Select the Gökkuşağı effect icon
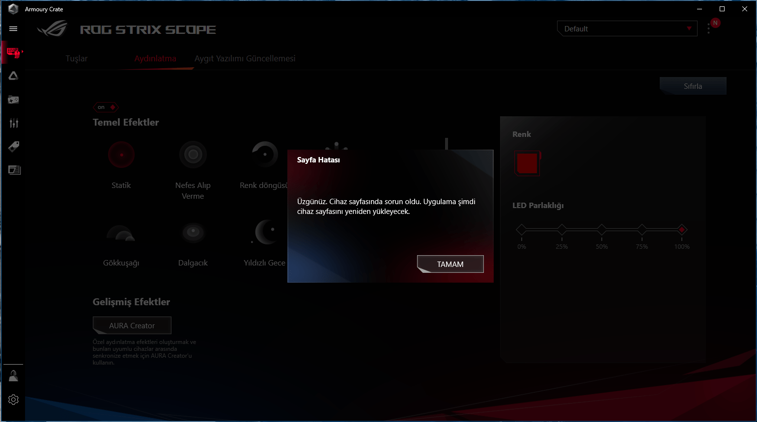757x422 pixels. [121, 232]
